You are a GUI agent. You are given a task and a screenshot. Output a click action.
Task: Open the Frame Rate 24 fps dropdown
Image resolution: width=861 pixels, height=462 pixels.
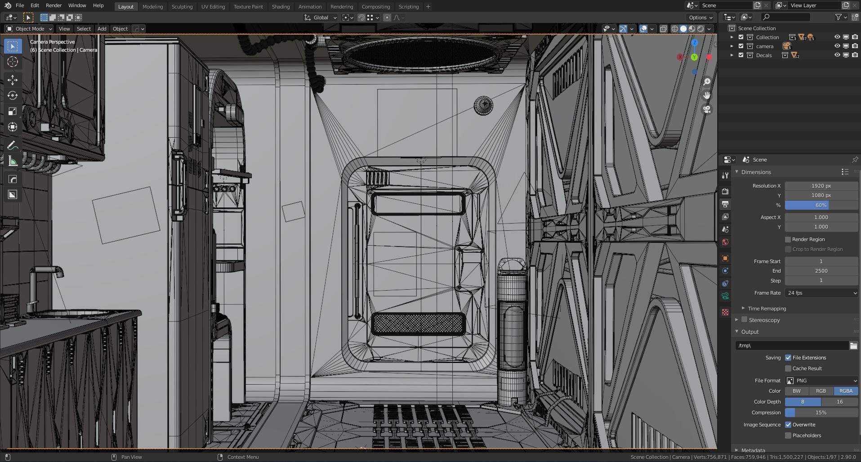[x=821, y=293]
